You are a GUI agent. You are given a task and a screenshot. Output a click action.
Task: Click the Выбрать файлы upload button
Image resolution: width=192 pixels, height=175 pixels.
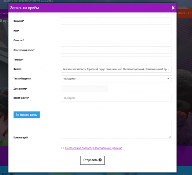pyautogui.click(x=27, y=115)
